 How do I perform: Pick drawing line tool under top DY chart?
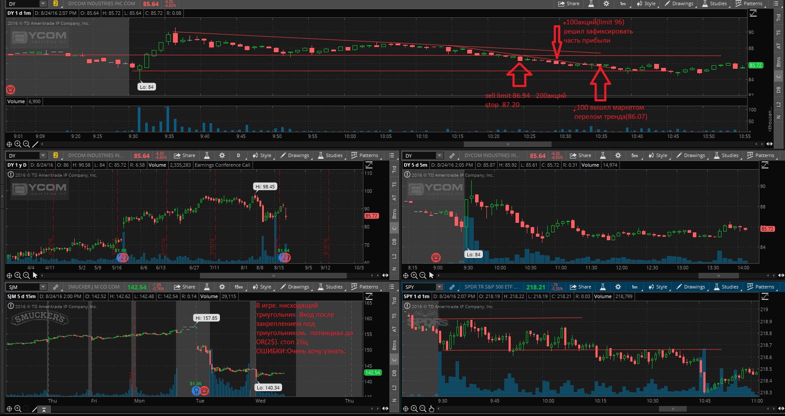[x=35, y=144]
